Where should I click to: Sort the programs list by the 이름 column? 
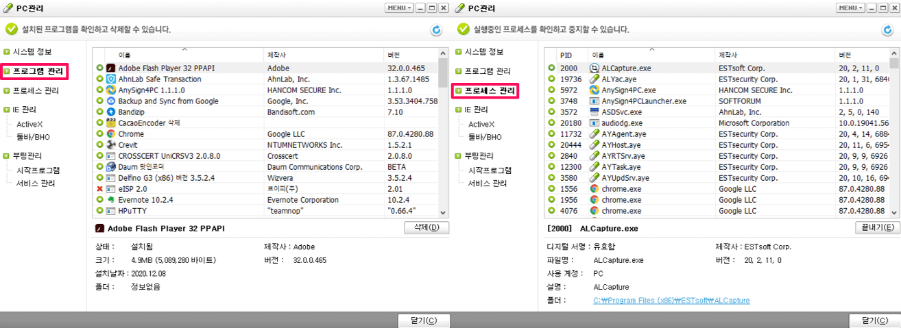point(184,54)
